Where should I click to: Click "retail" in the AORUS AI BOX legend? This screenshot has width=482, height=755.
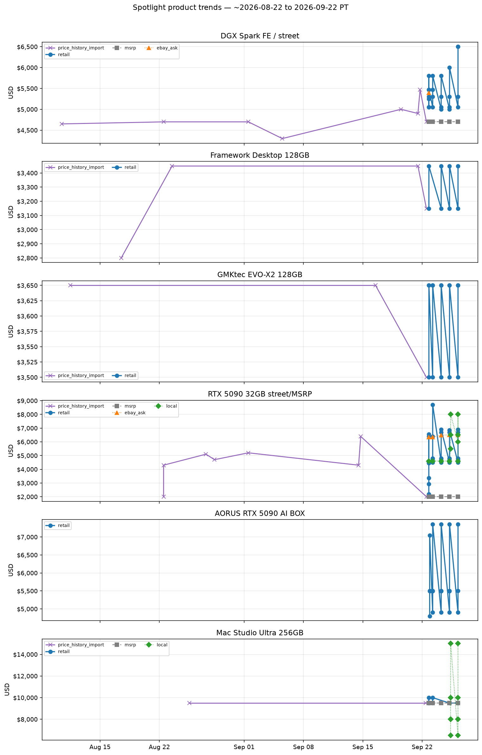pos(64,526)
